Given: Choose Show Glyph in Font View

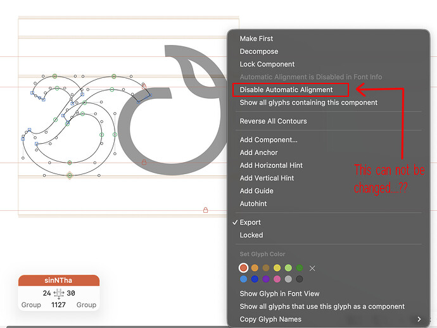Looking at the screenshot, I should 279,294.
